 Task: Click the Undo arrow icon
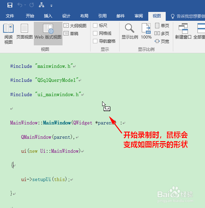click(20, 5)
